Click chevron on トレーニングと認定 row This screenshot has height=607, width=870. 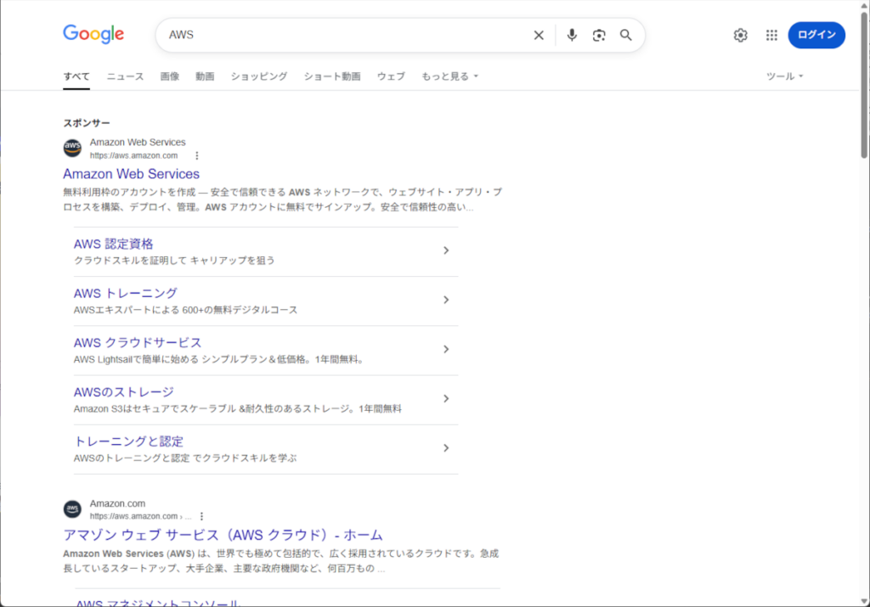pos(446,448)
